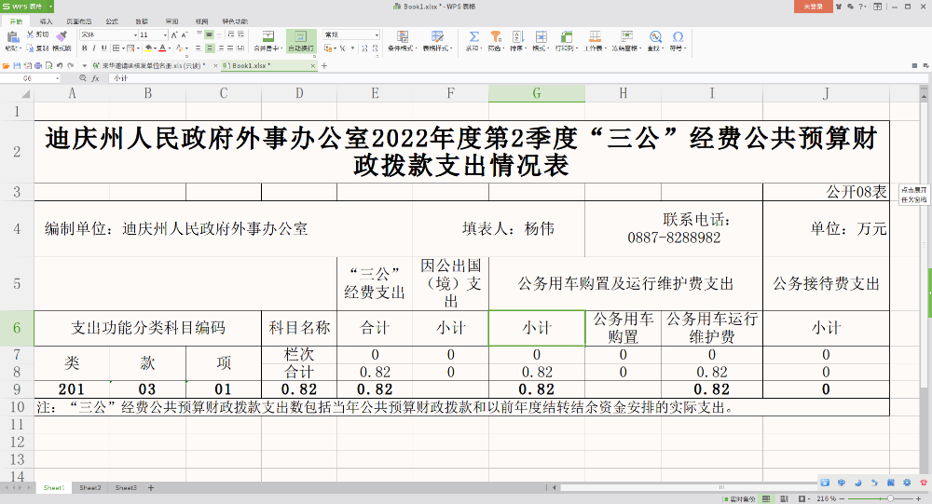Open a new document tab with plus
This screenshot has height=504, width=932.
coord(324,66)
